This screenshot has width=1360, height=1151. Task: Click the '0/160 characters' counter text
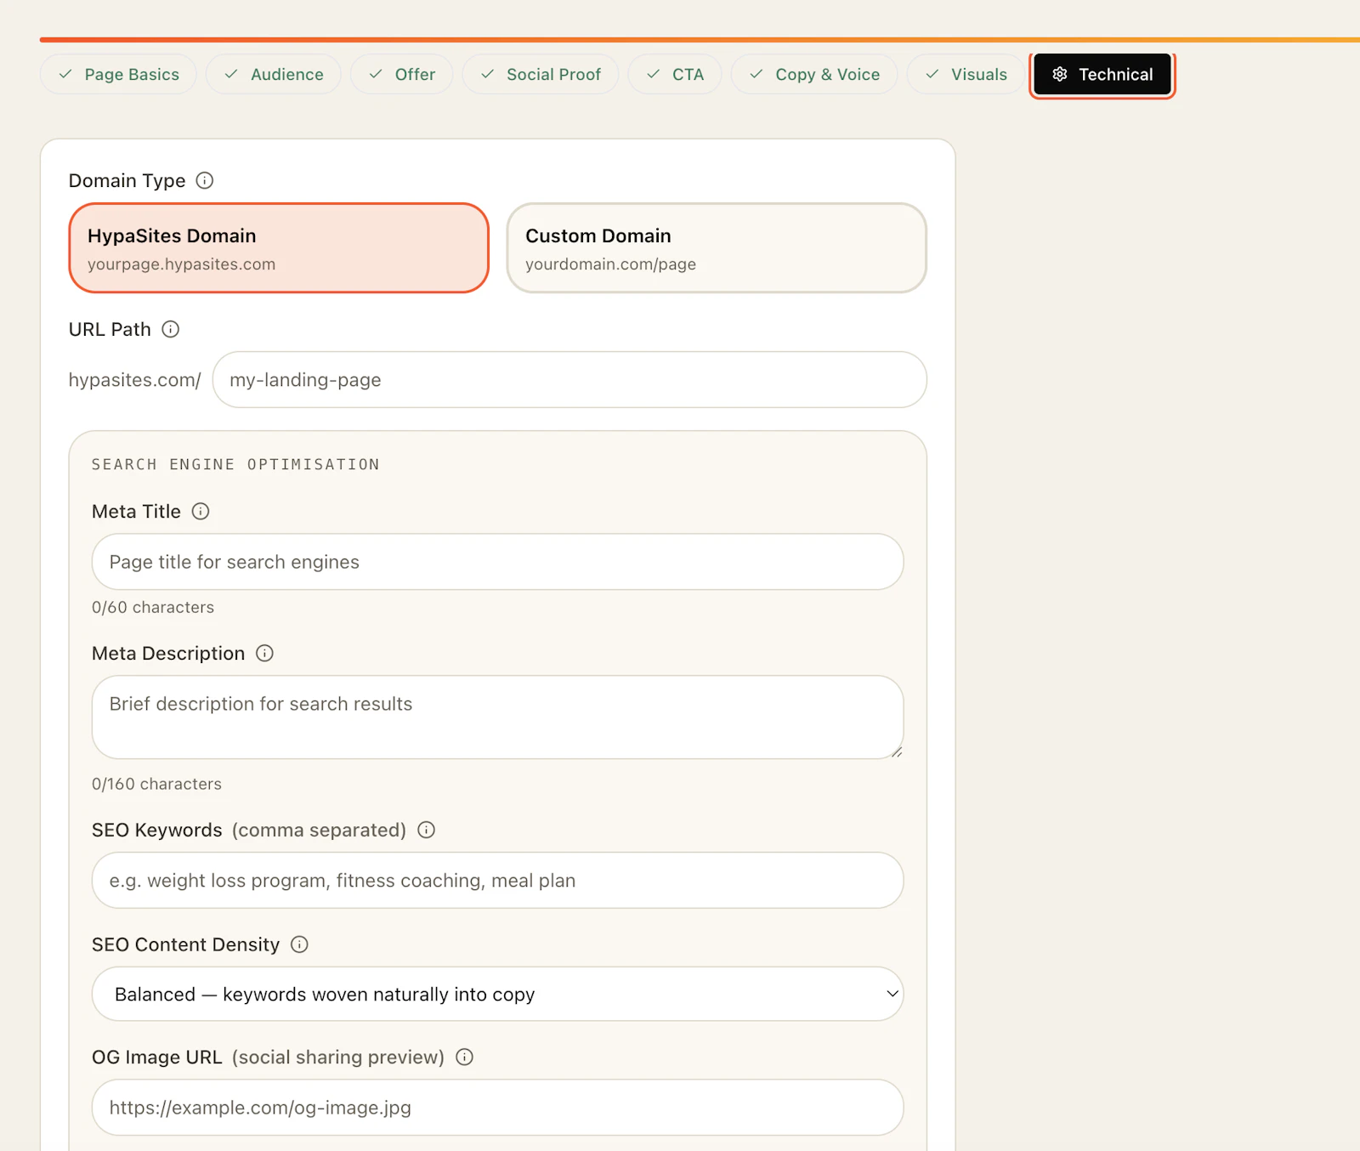click(x=156, y=784)
